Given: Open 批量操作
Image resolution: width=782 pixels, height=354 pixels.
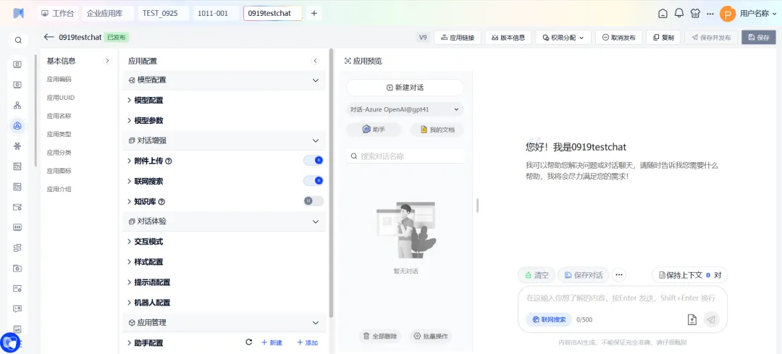Looking at the screenshot, I should 431,336.
